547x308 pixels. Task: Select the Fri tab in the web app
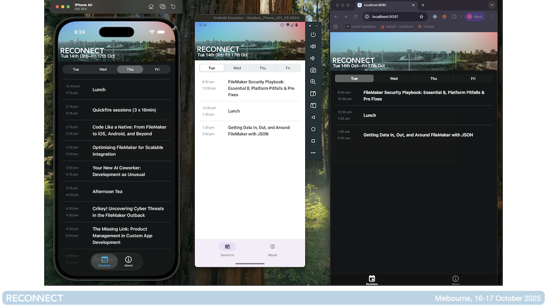473,78
